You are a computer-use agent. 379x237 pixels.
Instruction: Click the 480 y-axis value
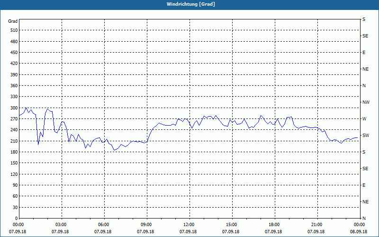point(14,42)
